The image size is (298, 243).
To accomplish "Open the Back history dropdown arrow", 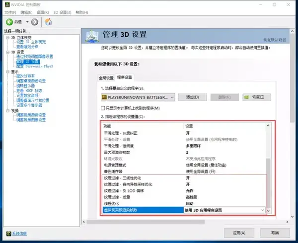I will pos(26,22).
